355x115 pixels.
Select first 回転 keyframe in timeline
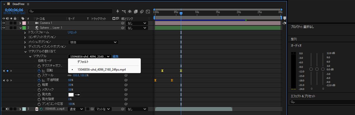(162, 71)
